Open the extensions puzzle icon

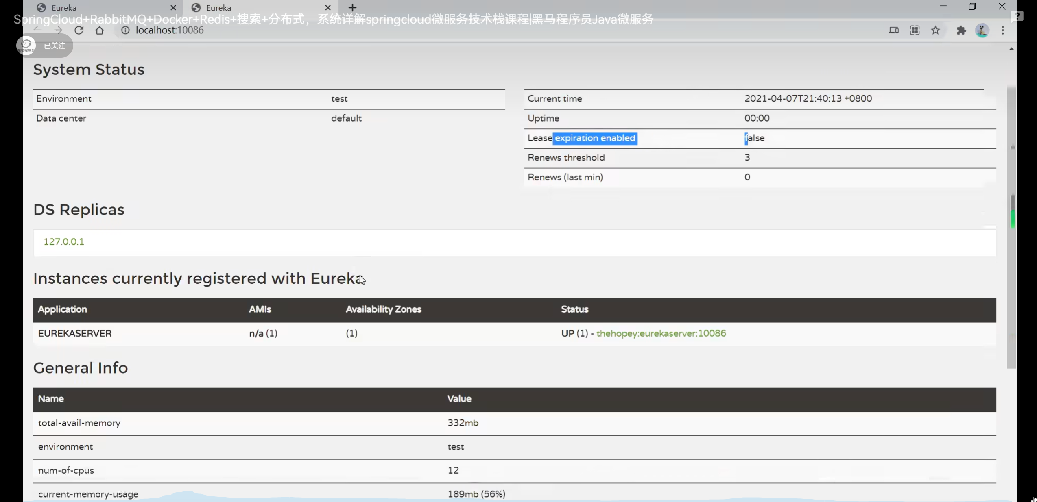pyautogui.click(x=961, y=30)
